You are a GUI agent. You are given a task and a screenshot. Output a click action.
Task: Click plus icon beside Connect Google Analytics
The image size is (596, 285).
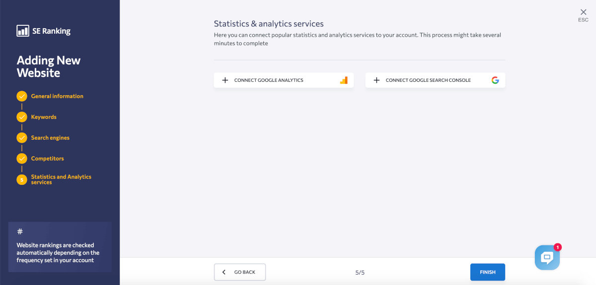225,80
